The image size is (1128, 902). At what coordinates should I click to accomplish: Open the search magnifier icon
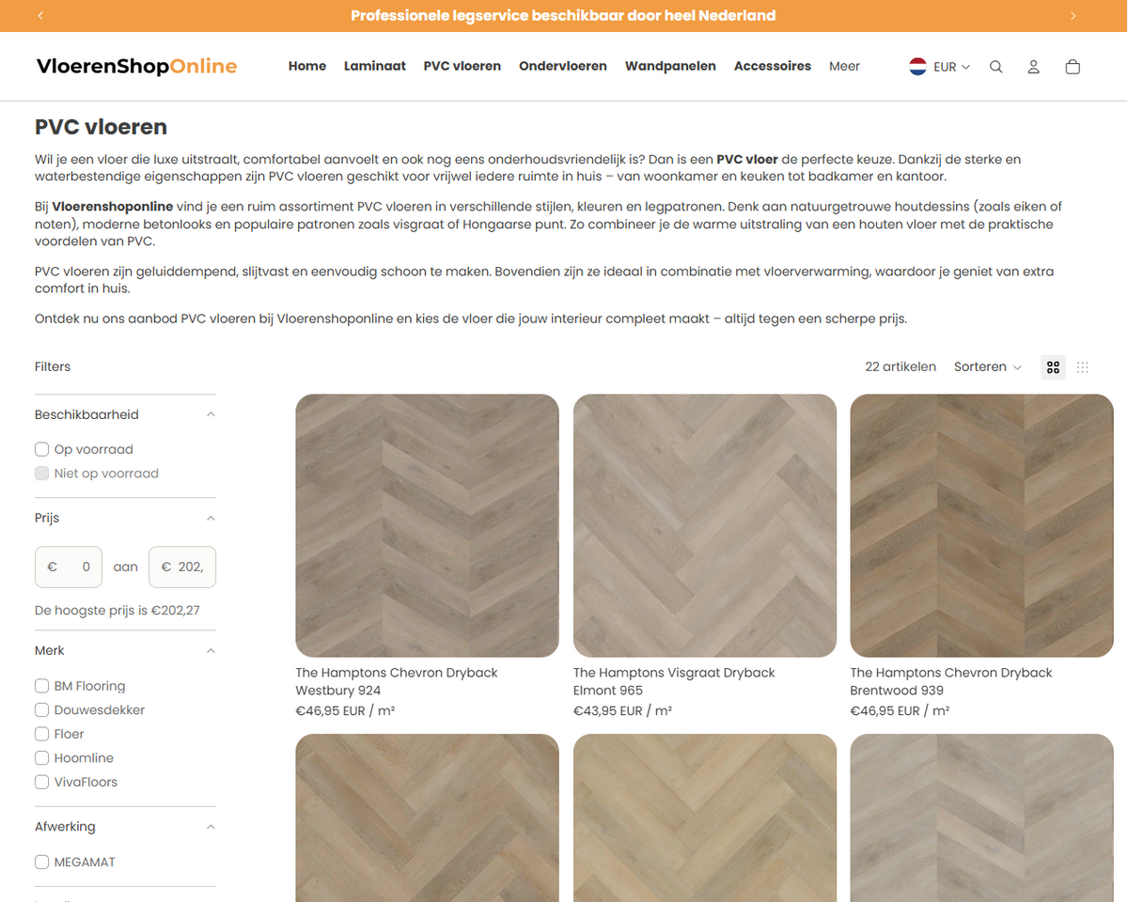[996, 67]
